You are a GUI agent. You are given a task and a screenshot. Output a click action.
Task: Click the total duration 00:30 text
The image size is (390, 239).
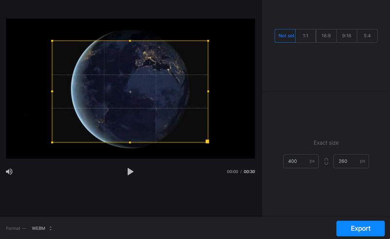coord(249,172)
